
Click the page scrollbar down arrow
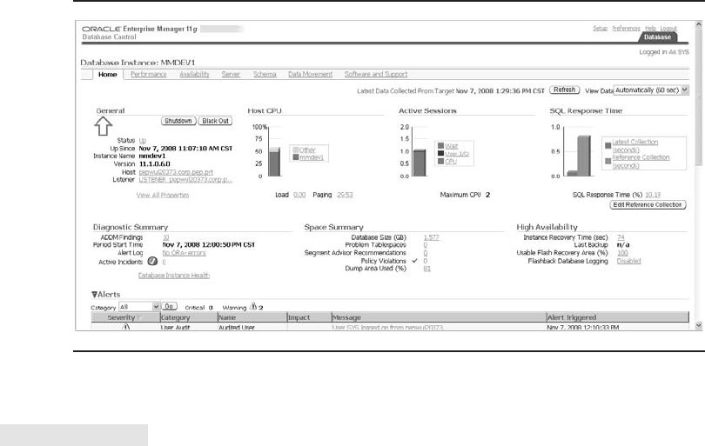pos(699,325)
